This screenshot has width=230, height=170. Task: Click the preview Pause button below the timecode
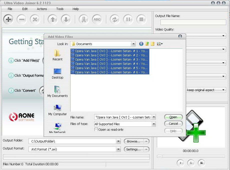(x=191, y=163)
